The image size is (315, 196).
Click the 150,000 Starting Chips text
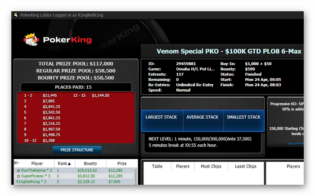coord(287,131)
